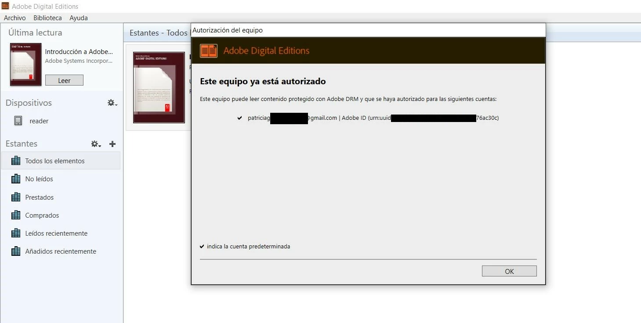Click the Adobe Systems Incorpor... author text
Screen dimensions: 641x323
[79, 61]
